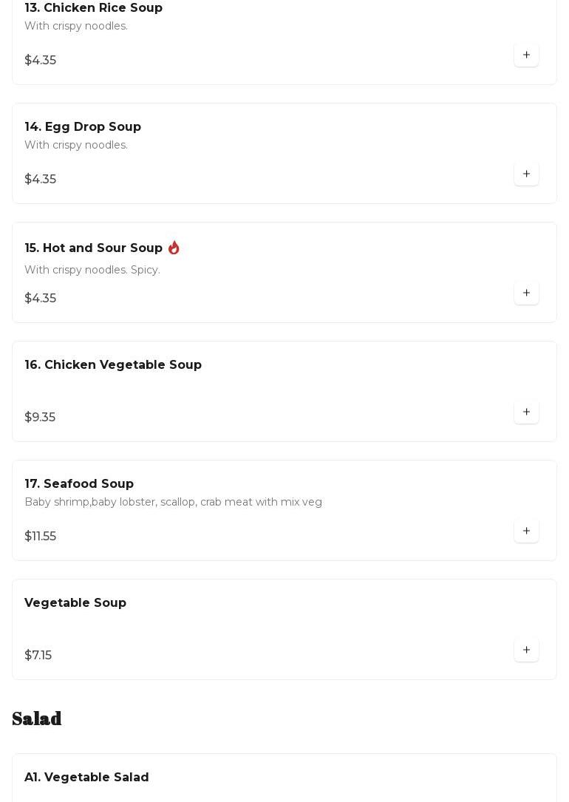The width and height of the screenshot is (569, 802).
Task: Click the Salad section heading
Action: coord(37,718)
